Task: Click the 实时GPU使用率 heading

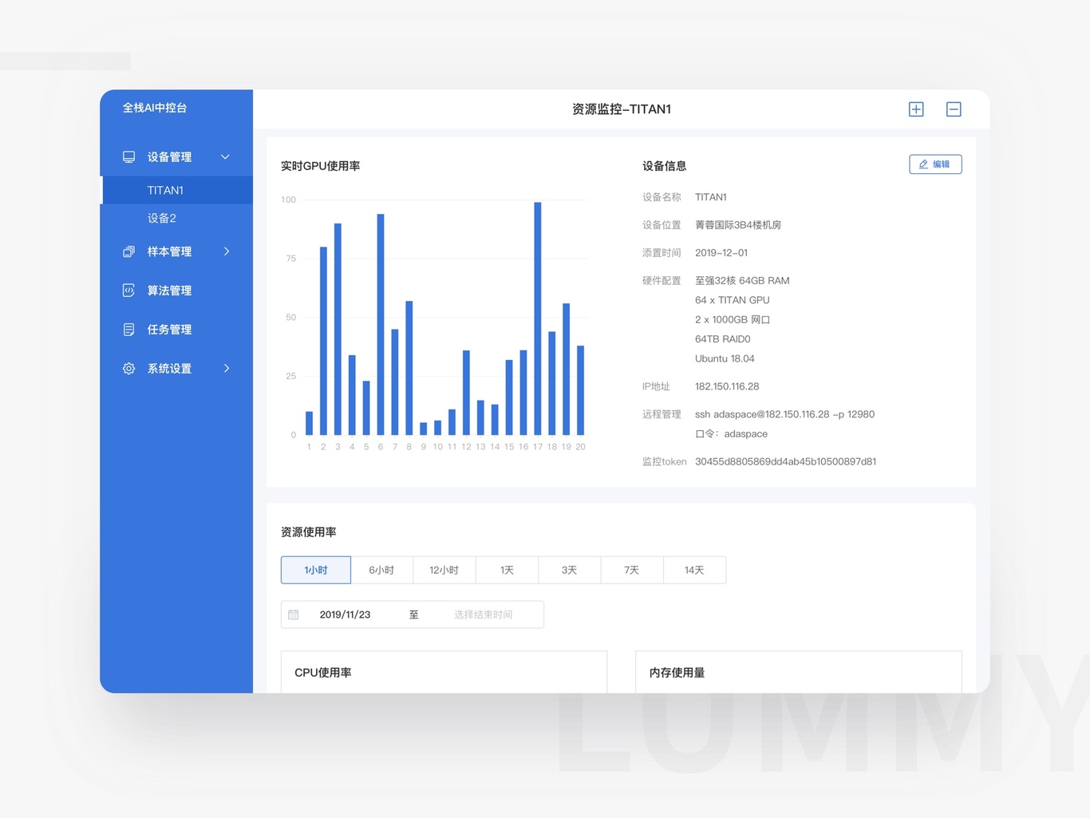Action: [x=321, y=166]
